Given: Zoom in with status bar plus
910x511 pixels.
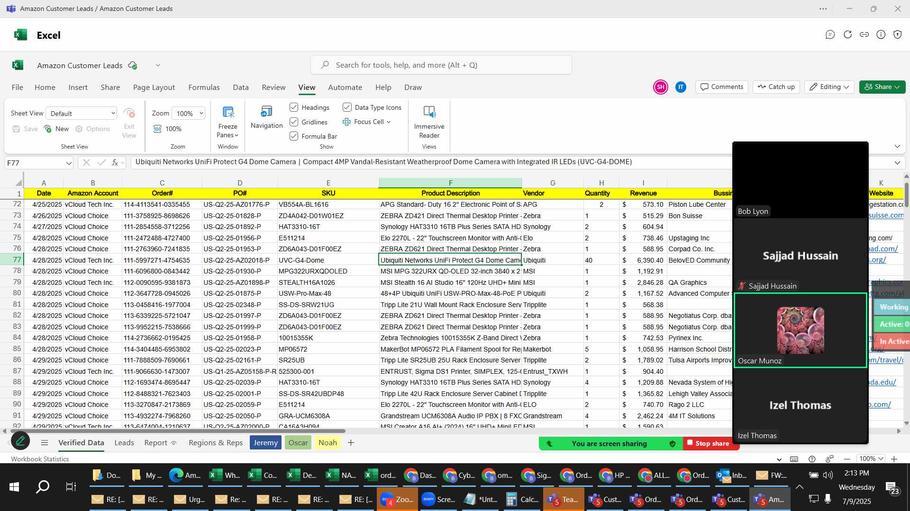Looking at the screenshot, I should click(x=894, y=459).
